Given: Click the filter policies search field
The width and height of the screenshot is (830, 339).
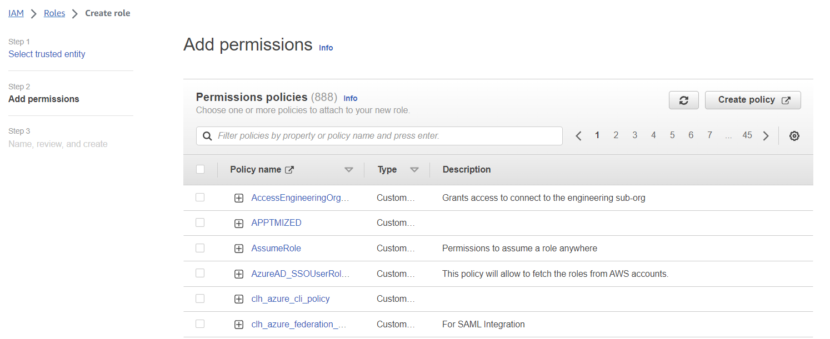Looking at the screenshot, I should click(x=383, y=136).
